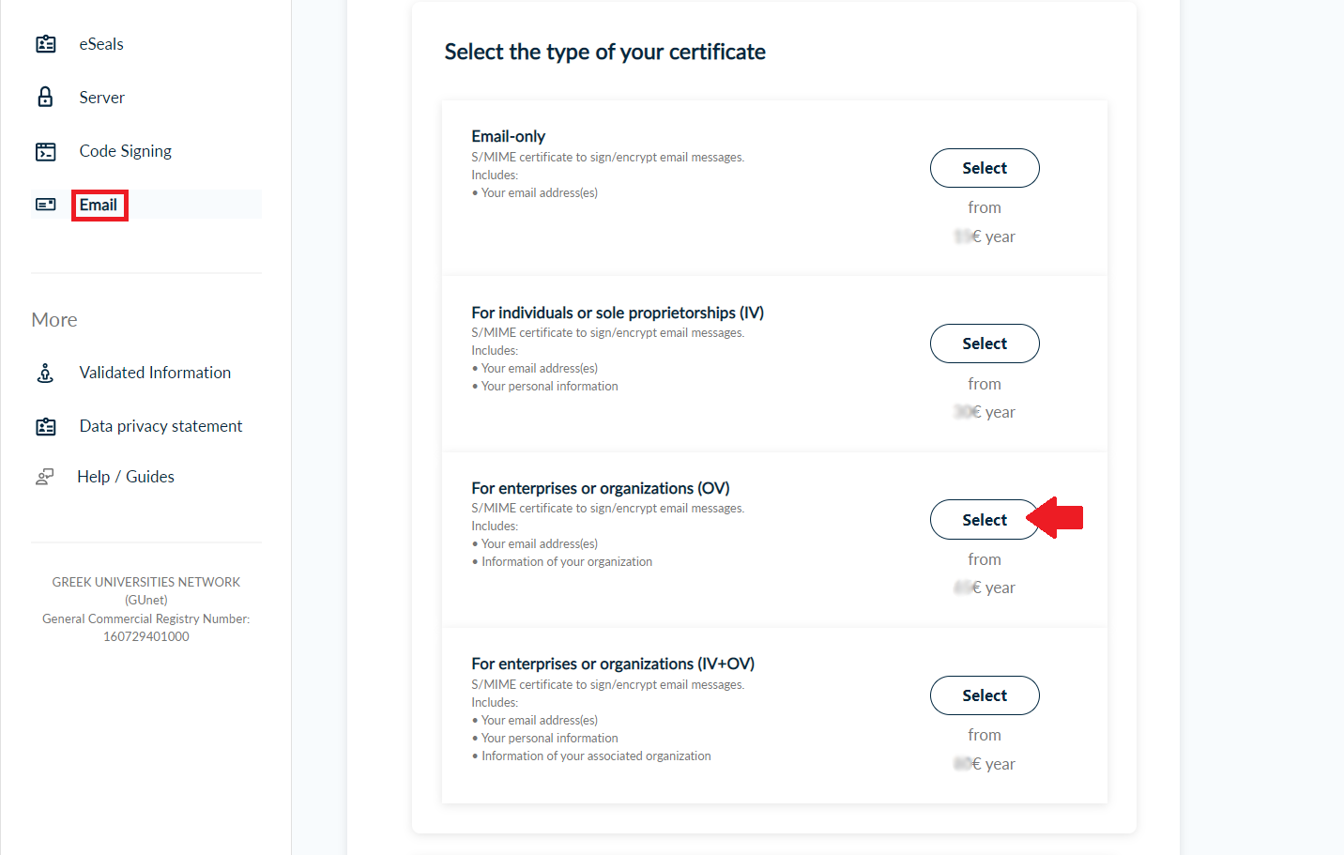1344x855 pixels.
Task: Click the Server padlock icon
Action: coord(45,98)
